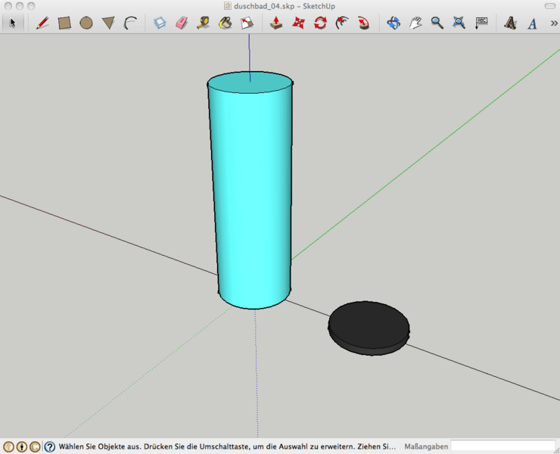The width and height of the screenshot is (560, 454).
Task: Choose the Line pencil tool
Action: tap(42, 23)
